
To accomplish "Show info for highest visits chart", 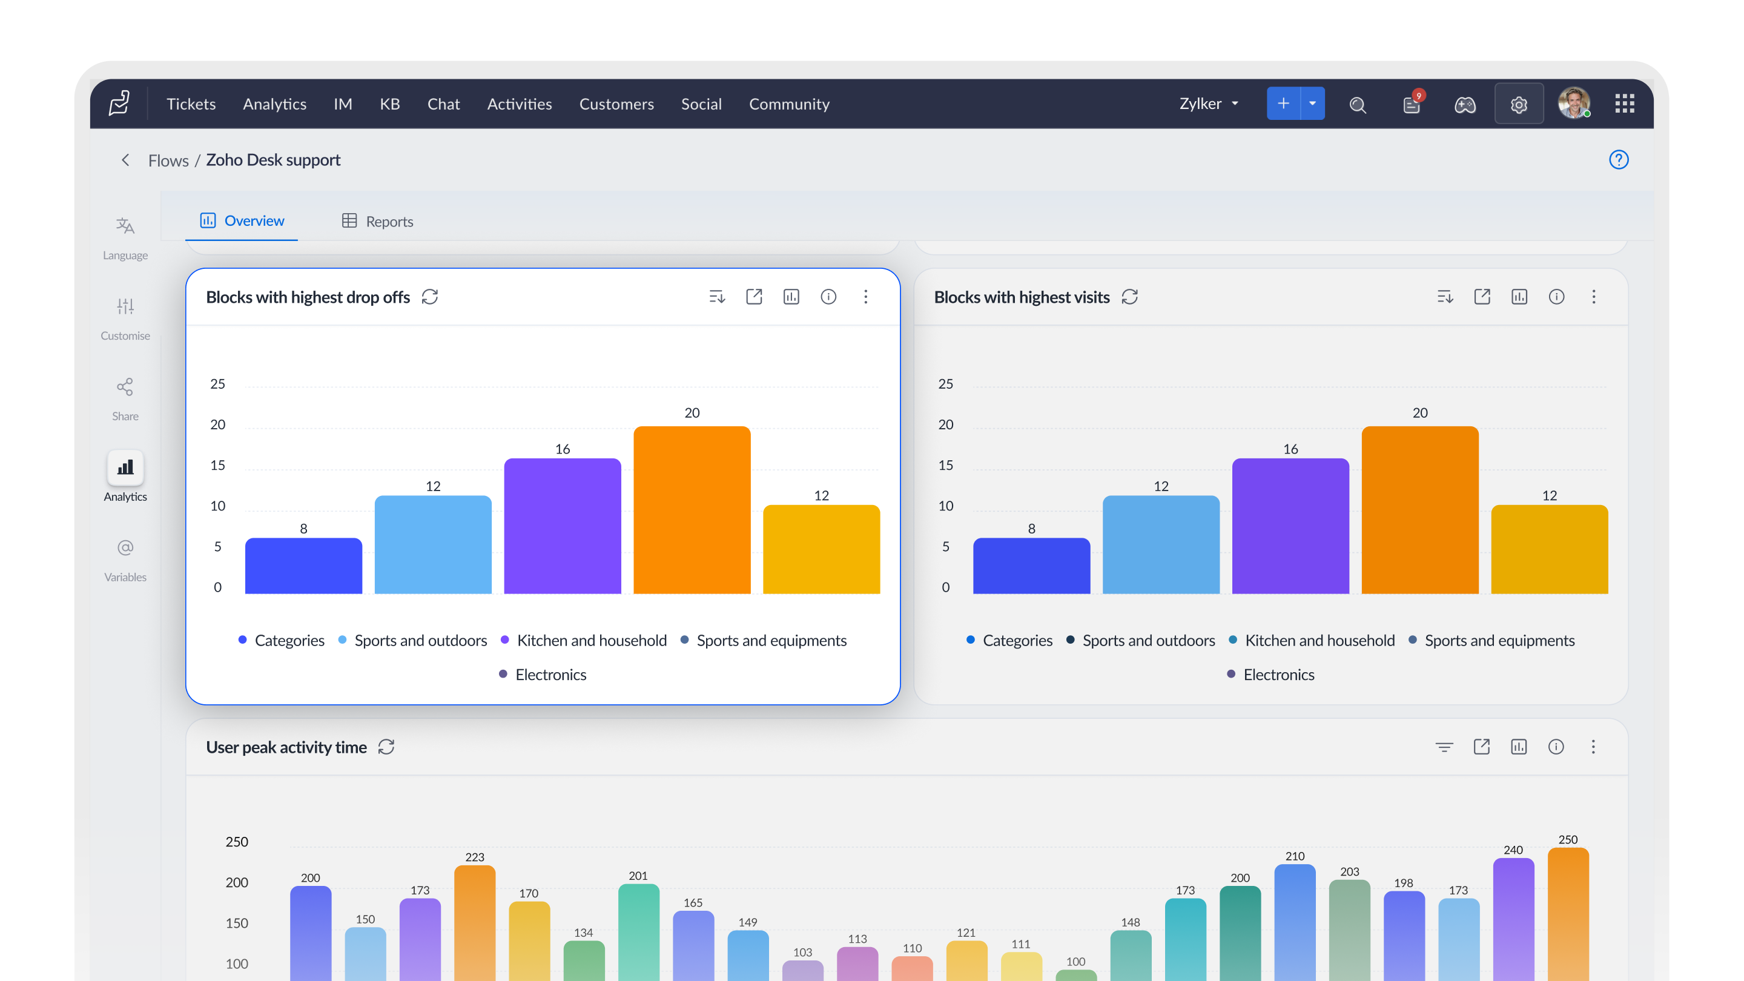I will click(x=1556, y=297).
